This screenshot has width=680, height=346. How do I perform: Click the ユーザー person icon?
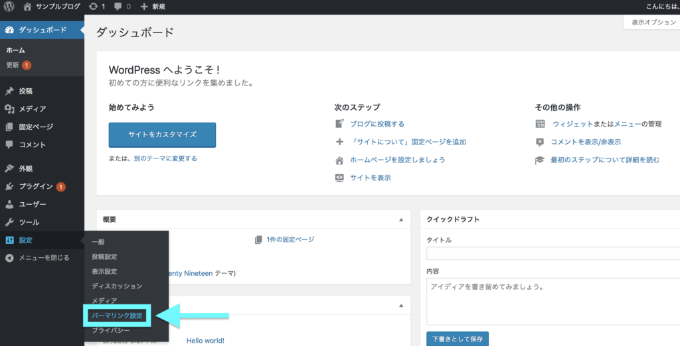point(9,204)
